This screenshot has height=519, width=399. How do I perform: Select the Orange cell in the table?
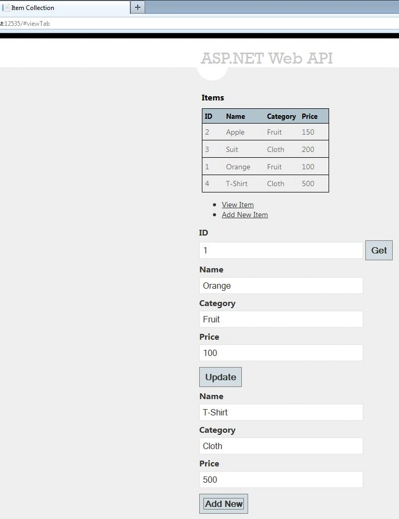pyautogui.click(x=238, y=167)
